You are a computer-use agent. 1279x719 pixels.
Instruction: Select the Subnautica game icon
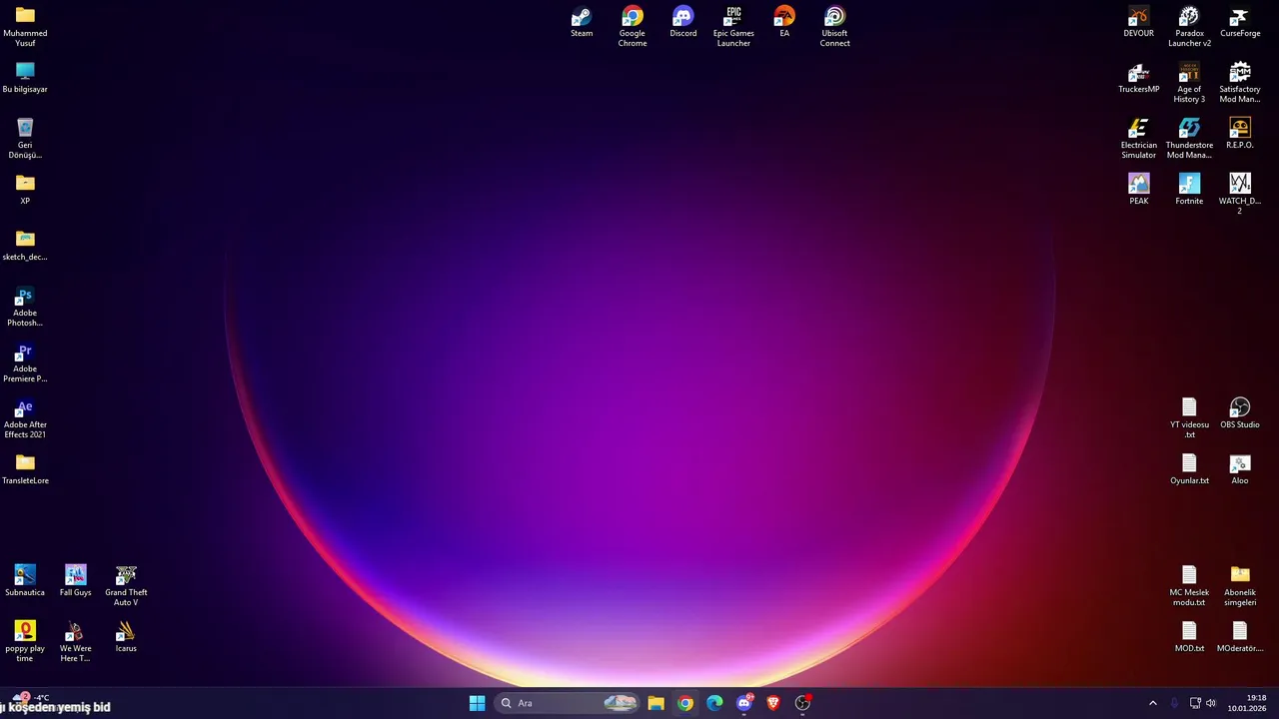tap(25, 581)
